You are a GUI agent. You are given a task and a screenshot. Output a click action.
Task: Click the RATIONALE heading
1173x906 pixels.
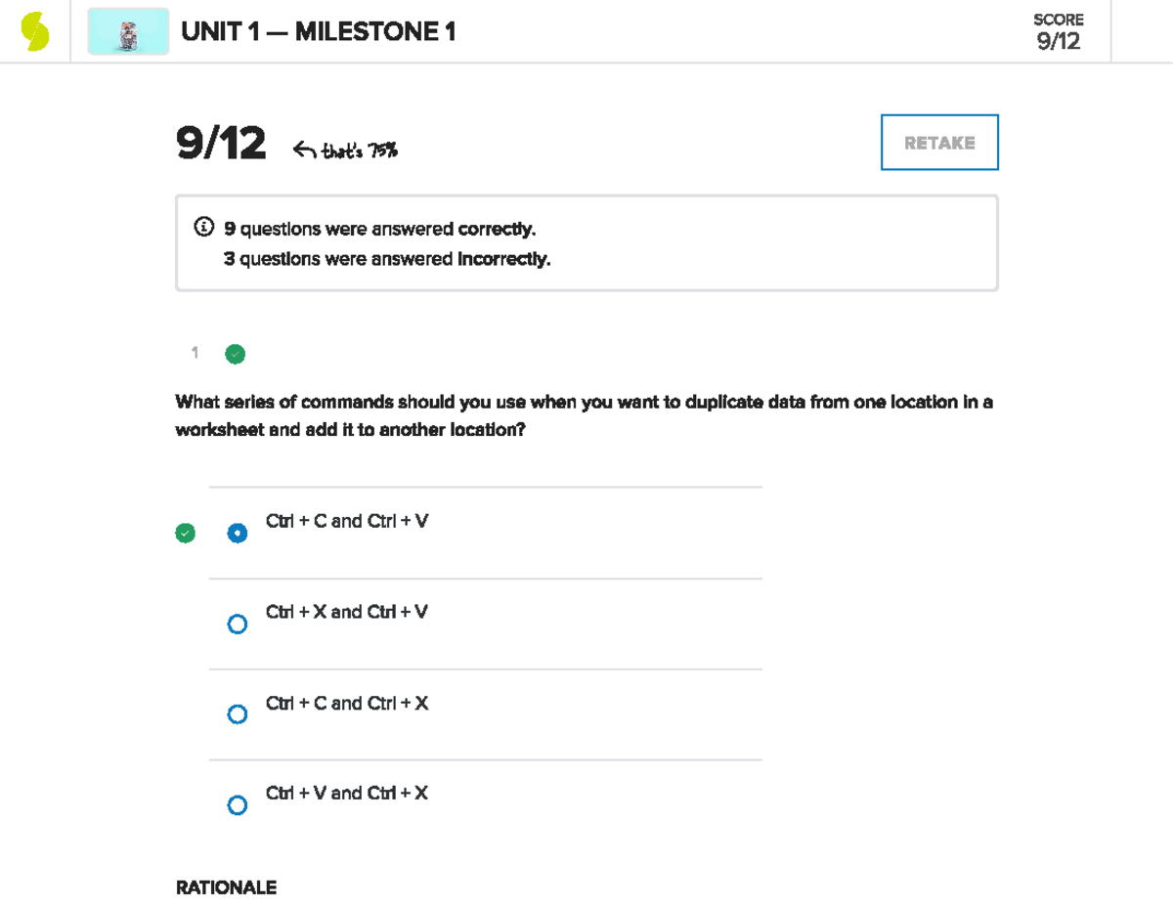(x=226, y=887)
